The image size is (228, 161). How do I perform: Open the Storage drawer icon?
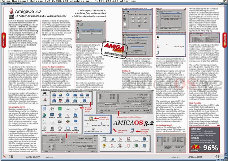82,95
